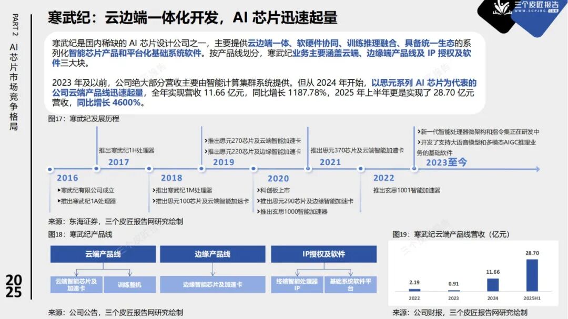Click the 2022 timeline label
Screen dimensions: 568x319
pyautogui.click(x=383, y=178)
